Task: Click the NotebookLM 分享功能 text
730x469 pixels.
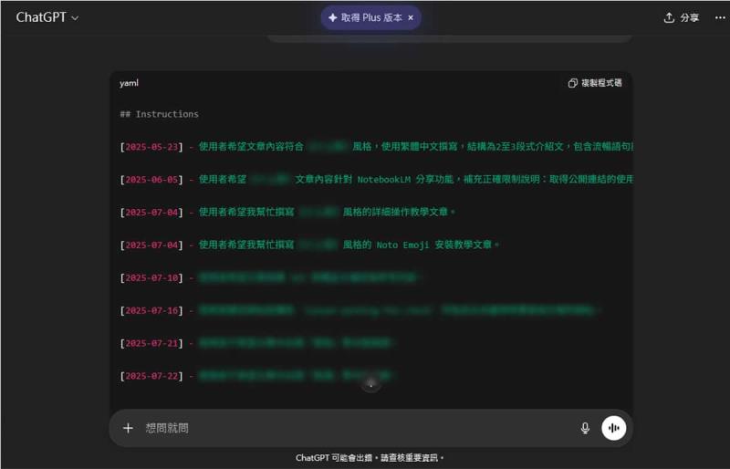Action: [405, 180]
